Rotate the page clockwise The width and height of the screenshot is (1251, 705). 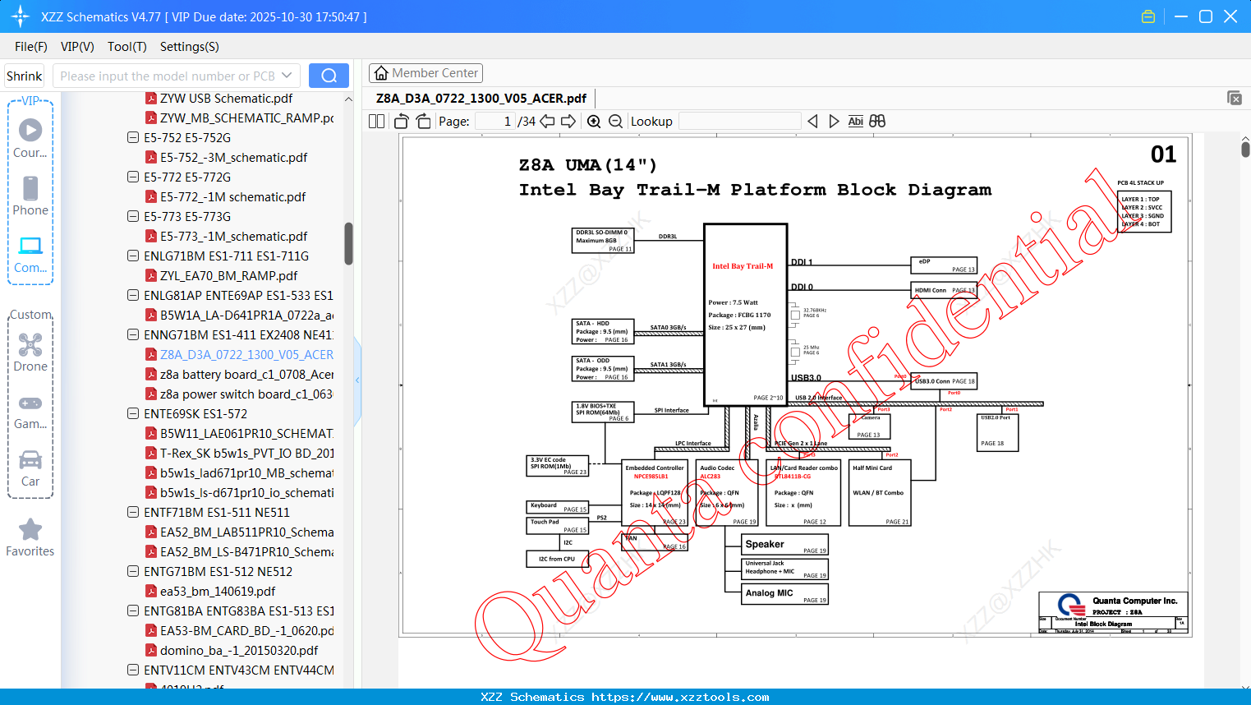tap(423, 122)
